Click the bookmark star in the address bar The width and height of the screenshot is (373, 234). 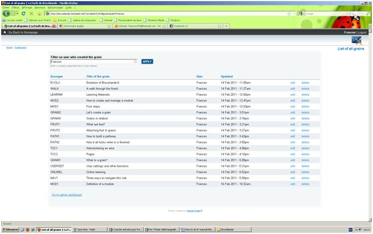(x=289, y=14)
